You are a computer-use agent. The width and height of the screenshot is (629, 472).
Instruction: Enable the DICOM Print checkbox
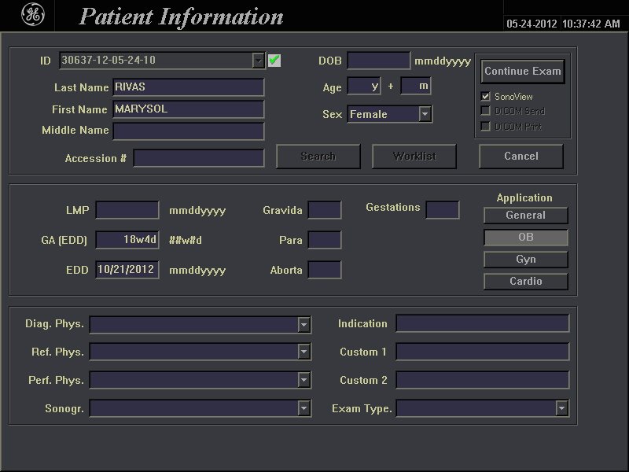tap(486, 126)
